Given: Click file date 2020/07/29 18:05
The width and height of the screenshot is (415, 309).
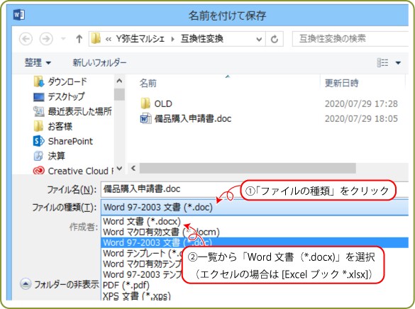Looking at the screenshot, I should pyautogui.click(x=361, y=118).
